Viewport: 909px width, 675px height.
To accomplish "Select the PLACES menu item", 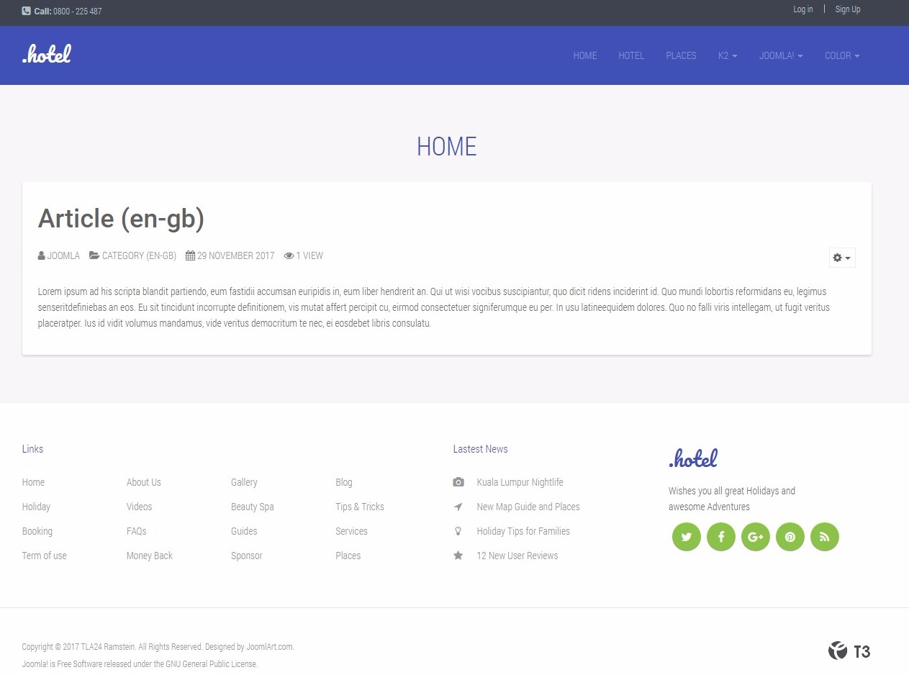I will pyautogui.click(x=681, y=55).
